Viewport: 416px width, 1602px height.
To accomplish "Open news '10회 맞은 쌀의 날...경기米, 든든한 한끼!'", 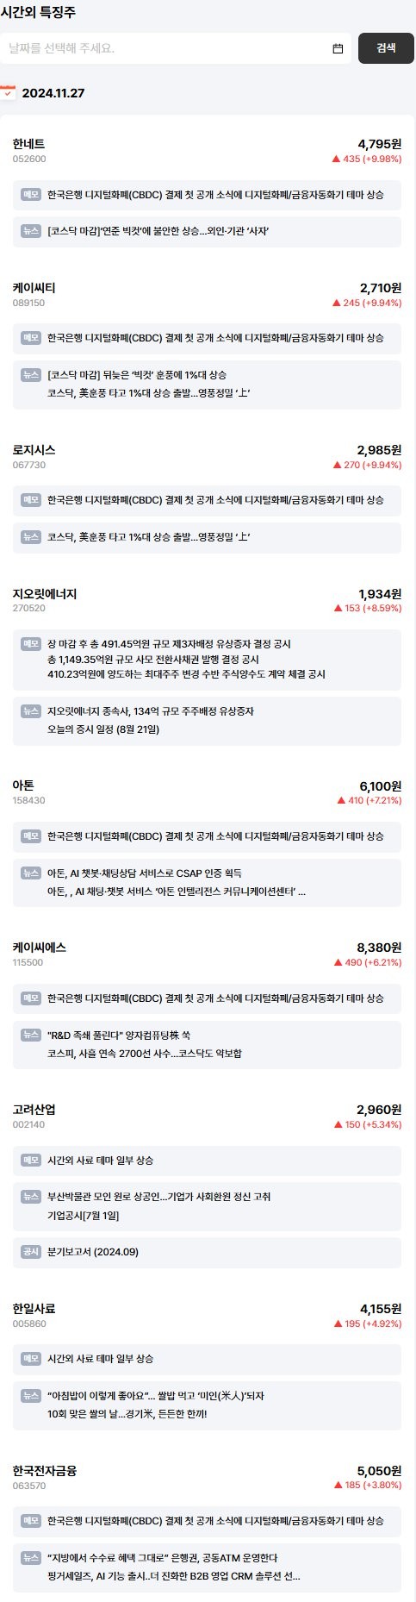I will (127, 1414).
